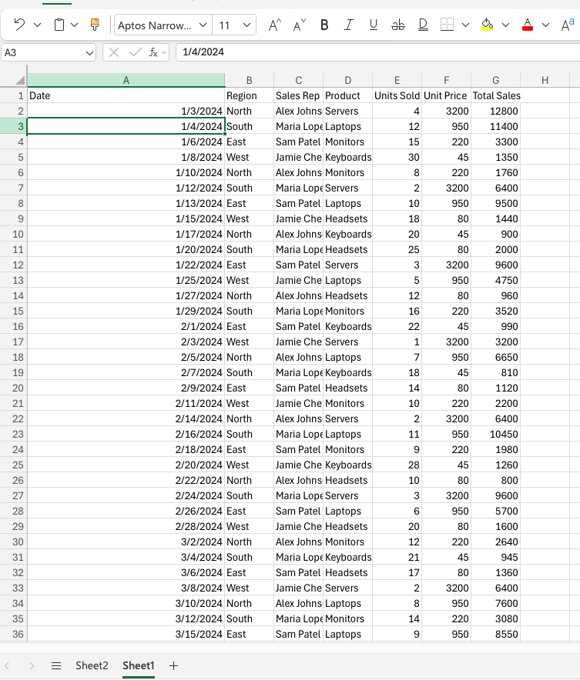
Task: Open the Font Color palette arrow
Action: [545, 25]
